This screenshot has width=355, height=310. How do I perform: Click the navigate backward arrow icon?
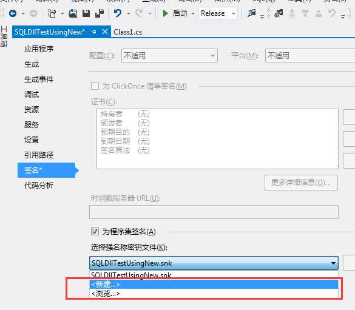coord(13,13)
